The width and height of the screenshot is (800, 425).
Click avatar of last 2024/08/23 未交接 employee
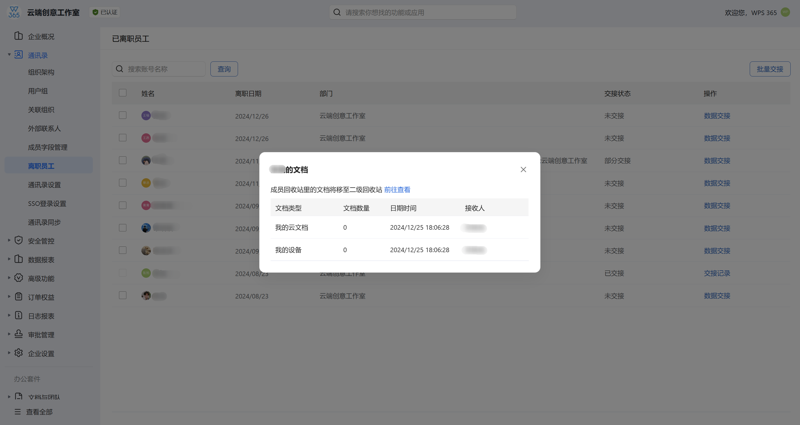tap(146, 296)
